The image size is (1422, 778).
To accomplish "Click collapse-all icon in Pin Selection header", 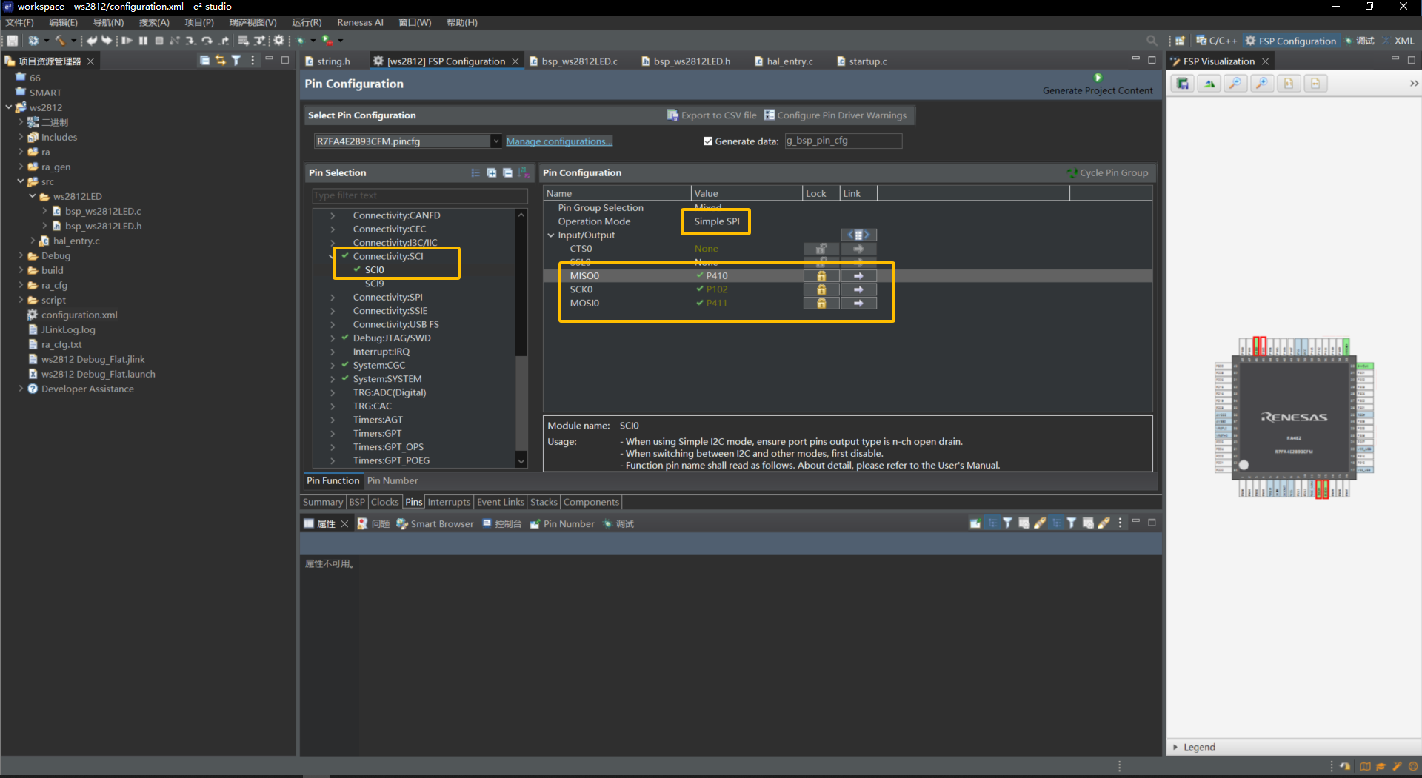I will pos(507,172).
